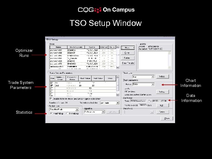This screenshot has height=159, width=212.
Task: Click the Thresholds text field
Action: pyautogui.click(x=138, y=112)
